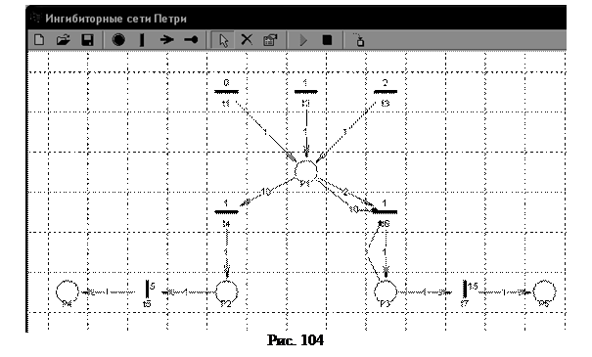Image resolution: width=592 pixels, height=357 pixels.
Task: Open the element properties dialog icon
Action: [x=270, y=40]
